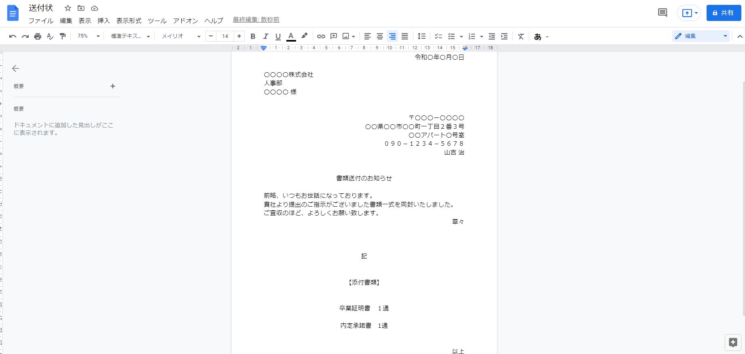Viewport: 745px width, 354px height.
Task: Enable center alignment
Action: point(379,36)
